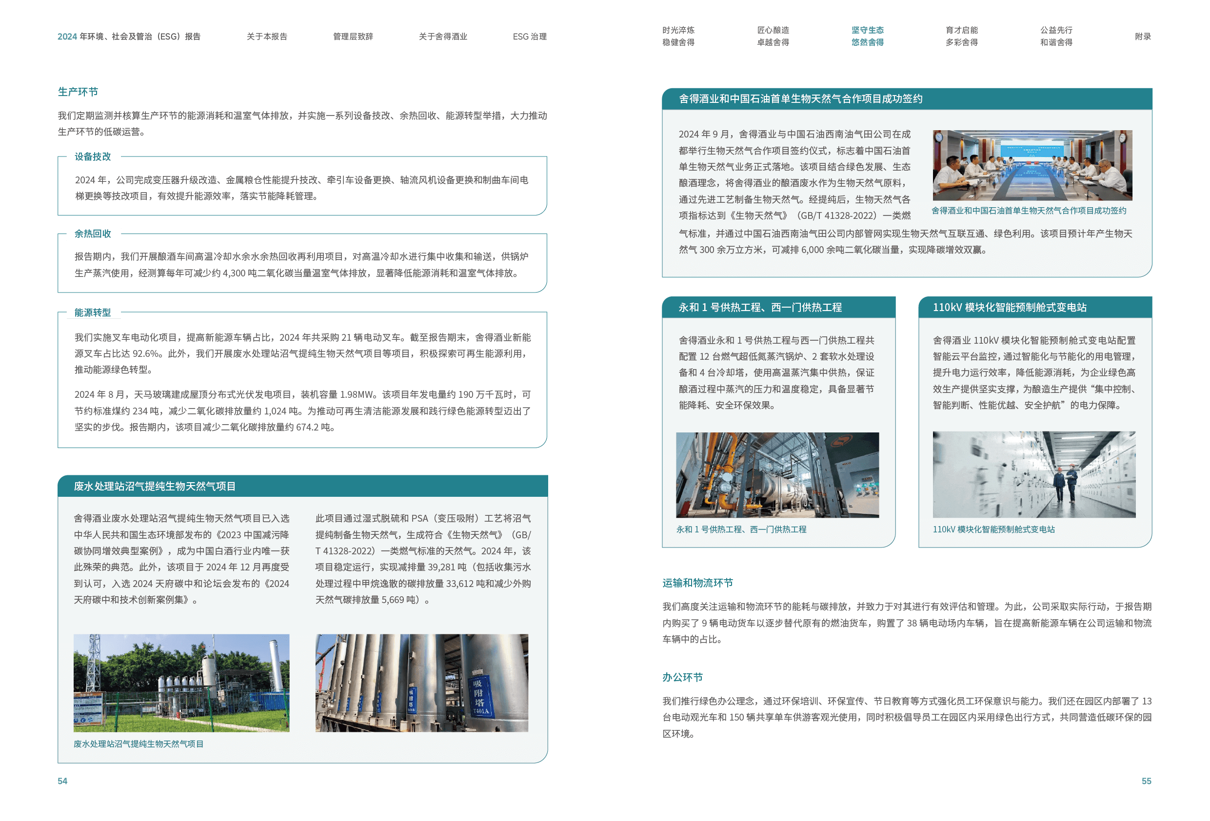Open the ESG 治理 navigation tab
This screenshot has width=1210, height=821.
click(x=530, y=37)
